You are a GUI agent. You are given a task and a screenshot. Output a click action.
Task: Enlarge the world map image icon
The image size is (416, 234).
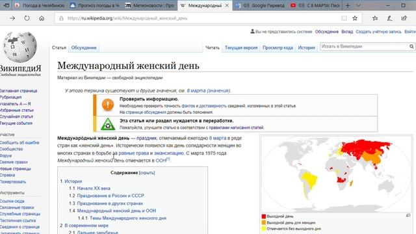408,215
